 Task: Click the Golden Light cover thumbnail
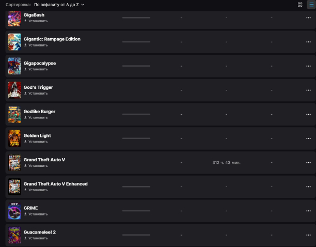(14, 138)
